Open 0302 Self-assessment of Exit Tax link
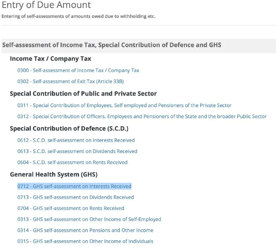The width and height of the screenshot is (276, 248). point(70,81)
